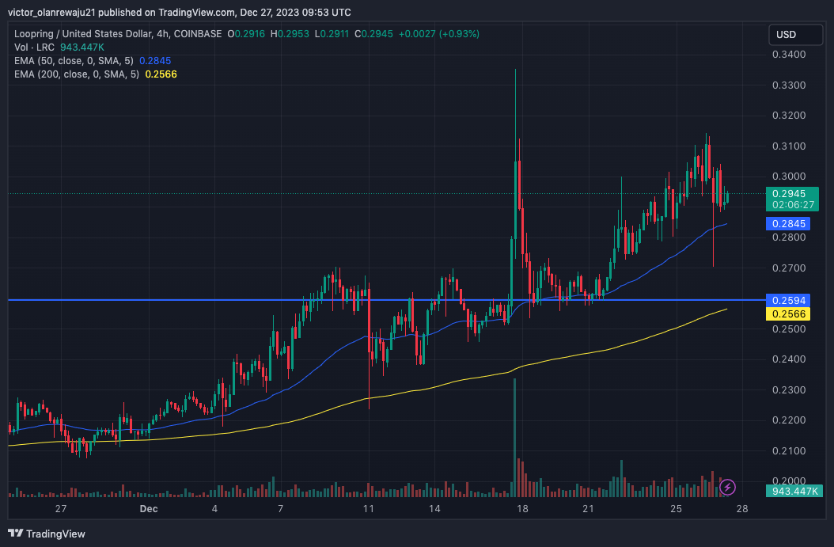
Task: Click the 11 date label on time axis
Action: (x=369, y=509)
